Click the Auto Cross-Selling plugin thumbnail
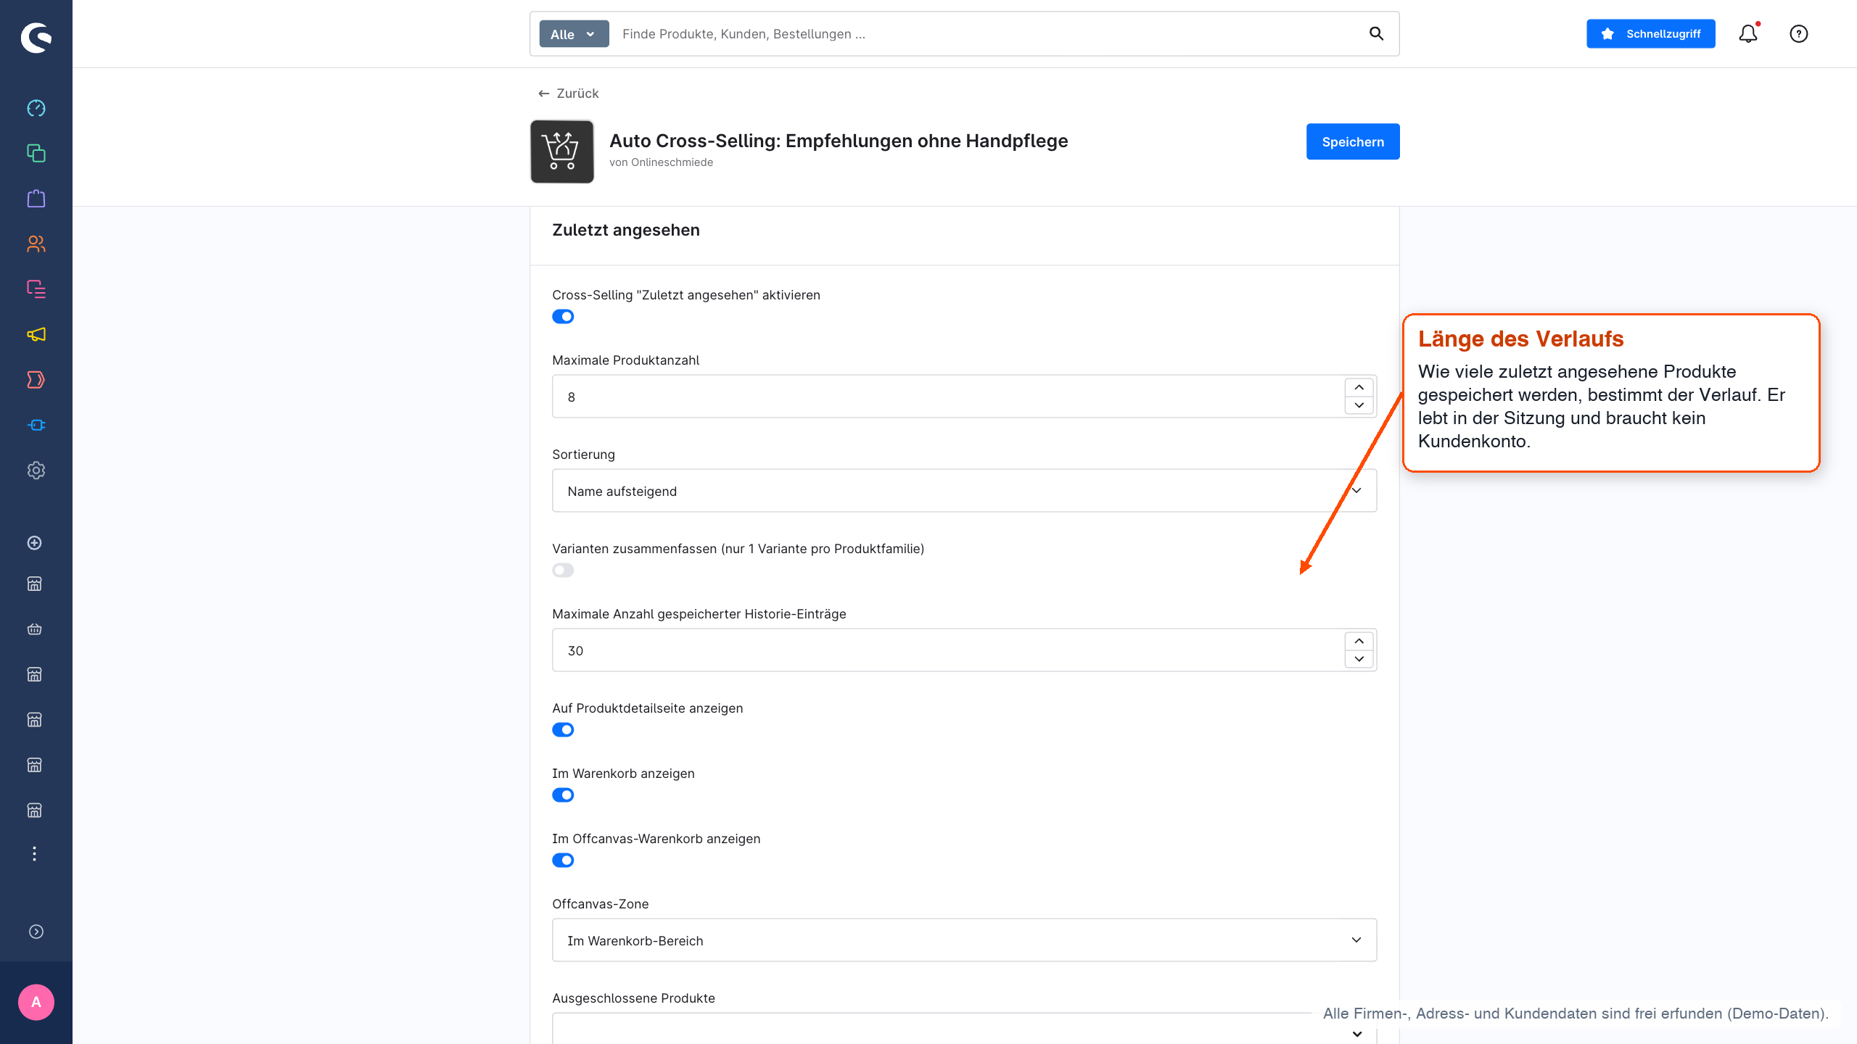Viewport: 1857px width, 1044px height. (x=562, y=152)
